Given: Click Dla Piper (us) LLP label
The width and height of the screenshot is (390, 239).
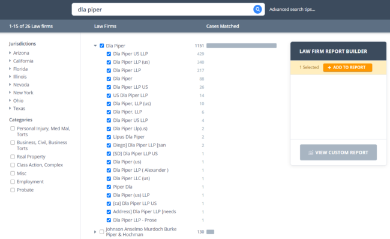Looking at the screenshot, I should pos(131,195).
